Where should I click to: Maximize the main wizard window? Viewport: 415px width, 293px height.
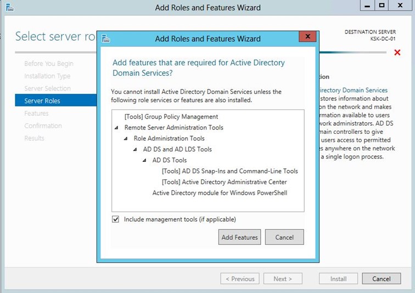coord(382,5)
